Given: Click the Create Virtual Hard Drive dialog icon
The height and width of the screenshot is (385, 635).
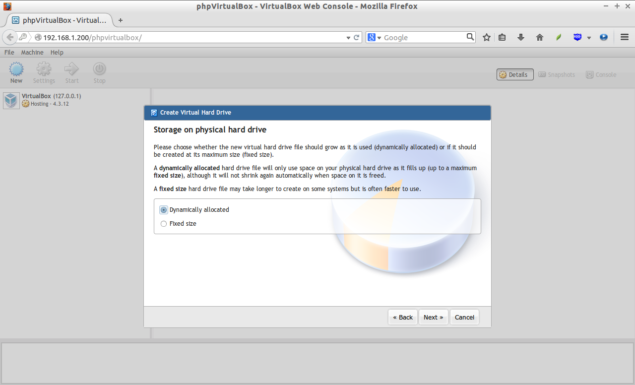Looking at the screenshot, I should tap(153, 113).
